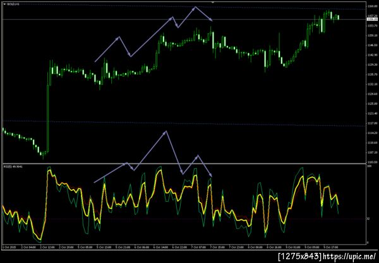Click the '7 Oct 23:00' time label
The width and height of the screenshot is (379, 263).
click(x=236, y=248)
